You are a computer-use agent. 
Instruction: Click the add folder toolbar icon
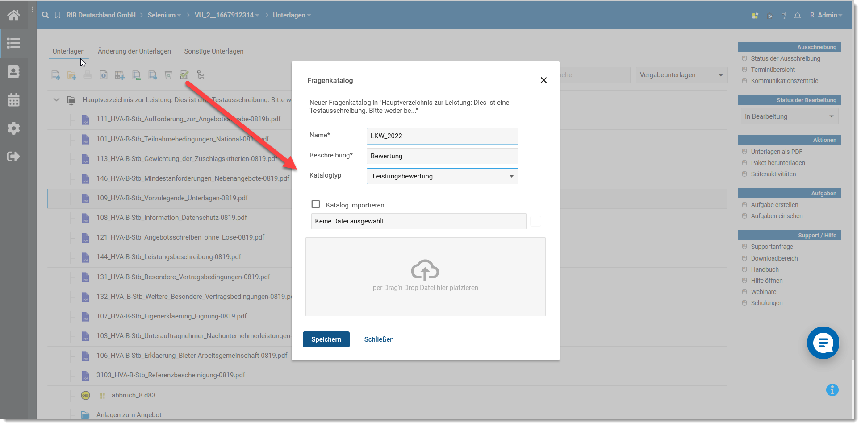tap(72, 75)
